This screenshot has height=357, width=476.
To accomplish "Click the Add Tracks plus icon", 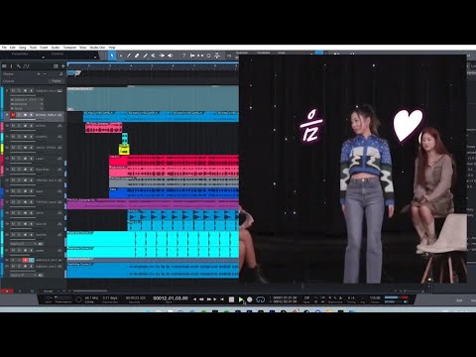I will (62, 66).
